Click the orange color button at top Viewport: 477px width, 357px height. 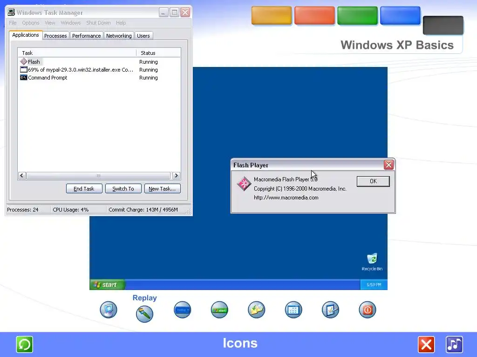(272, 15)
